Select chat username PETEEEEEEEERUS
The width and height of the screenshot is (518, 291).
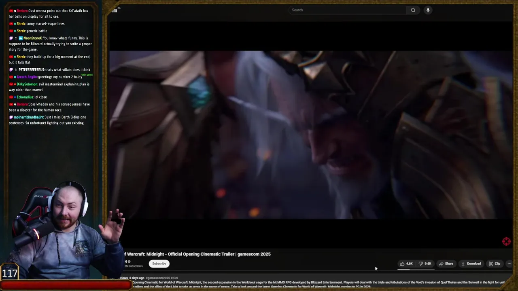(31, 70)
